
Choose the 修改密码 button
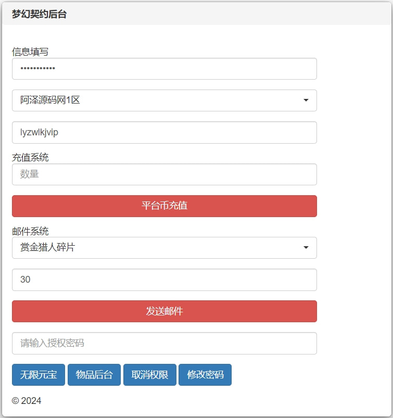point(205,375)
